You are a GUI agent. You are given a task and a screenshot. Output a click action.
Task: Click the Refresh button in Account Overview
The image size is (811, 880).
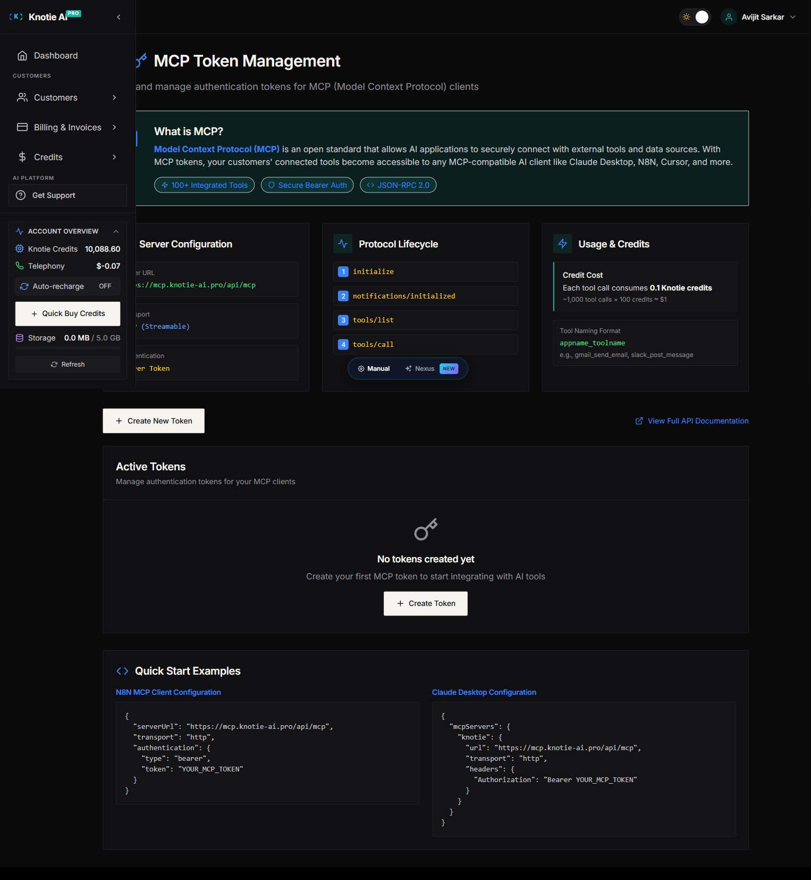(x=67, y=364)
